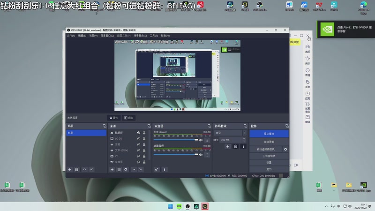Open the 场景集合(S) menu

[x=140, y=36]
